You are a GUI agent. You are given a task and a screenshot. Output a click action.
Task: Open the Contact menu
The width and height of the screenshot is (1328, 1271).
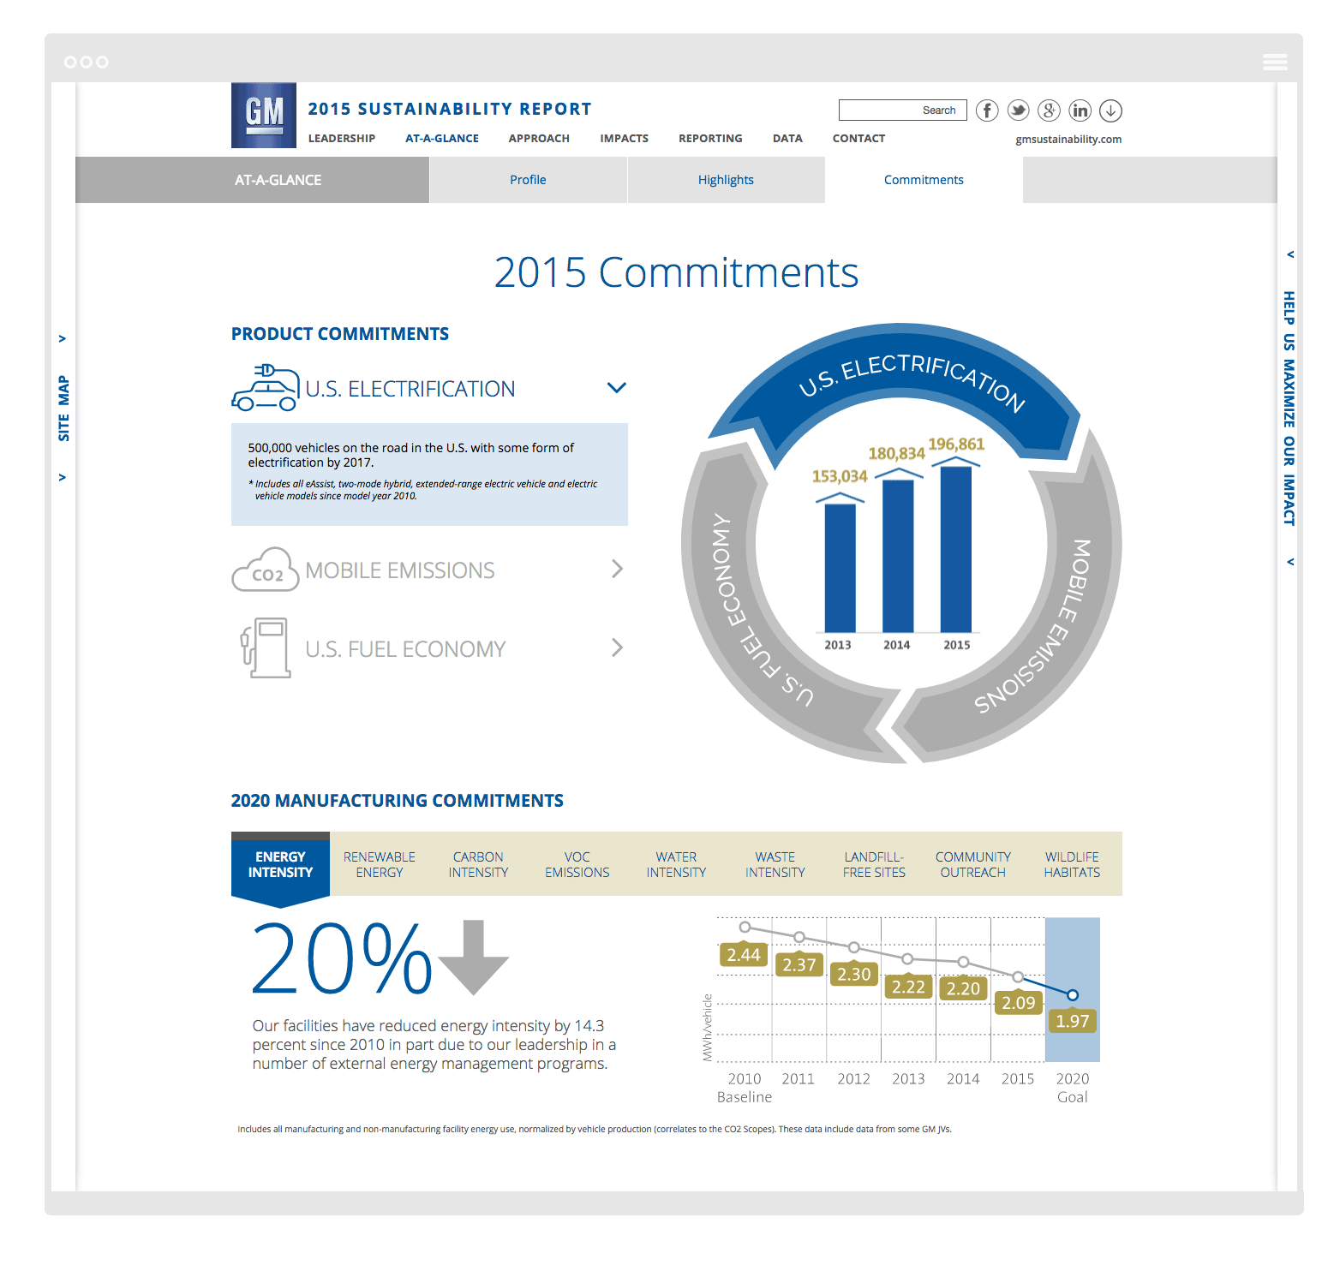point(858,139)
